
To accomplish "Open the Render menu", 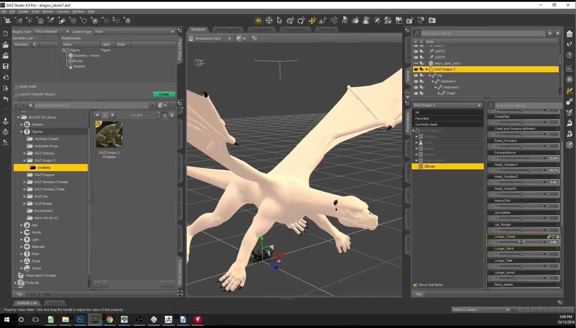I will (x=48, y=12).
